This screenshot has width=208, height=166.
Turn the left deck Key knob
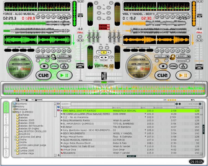click(101, 48)
